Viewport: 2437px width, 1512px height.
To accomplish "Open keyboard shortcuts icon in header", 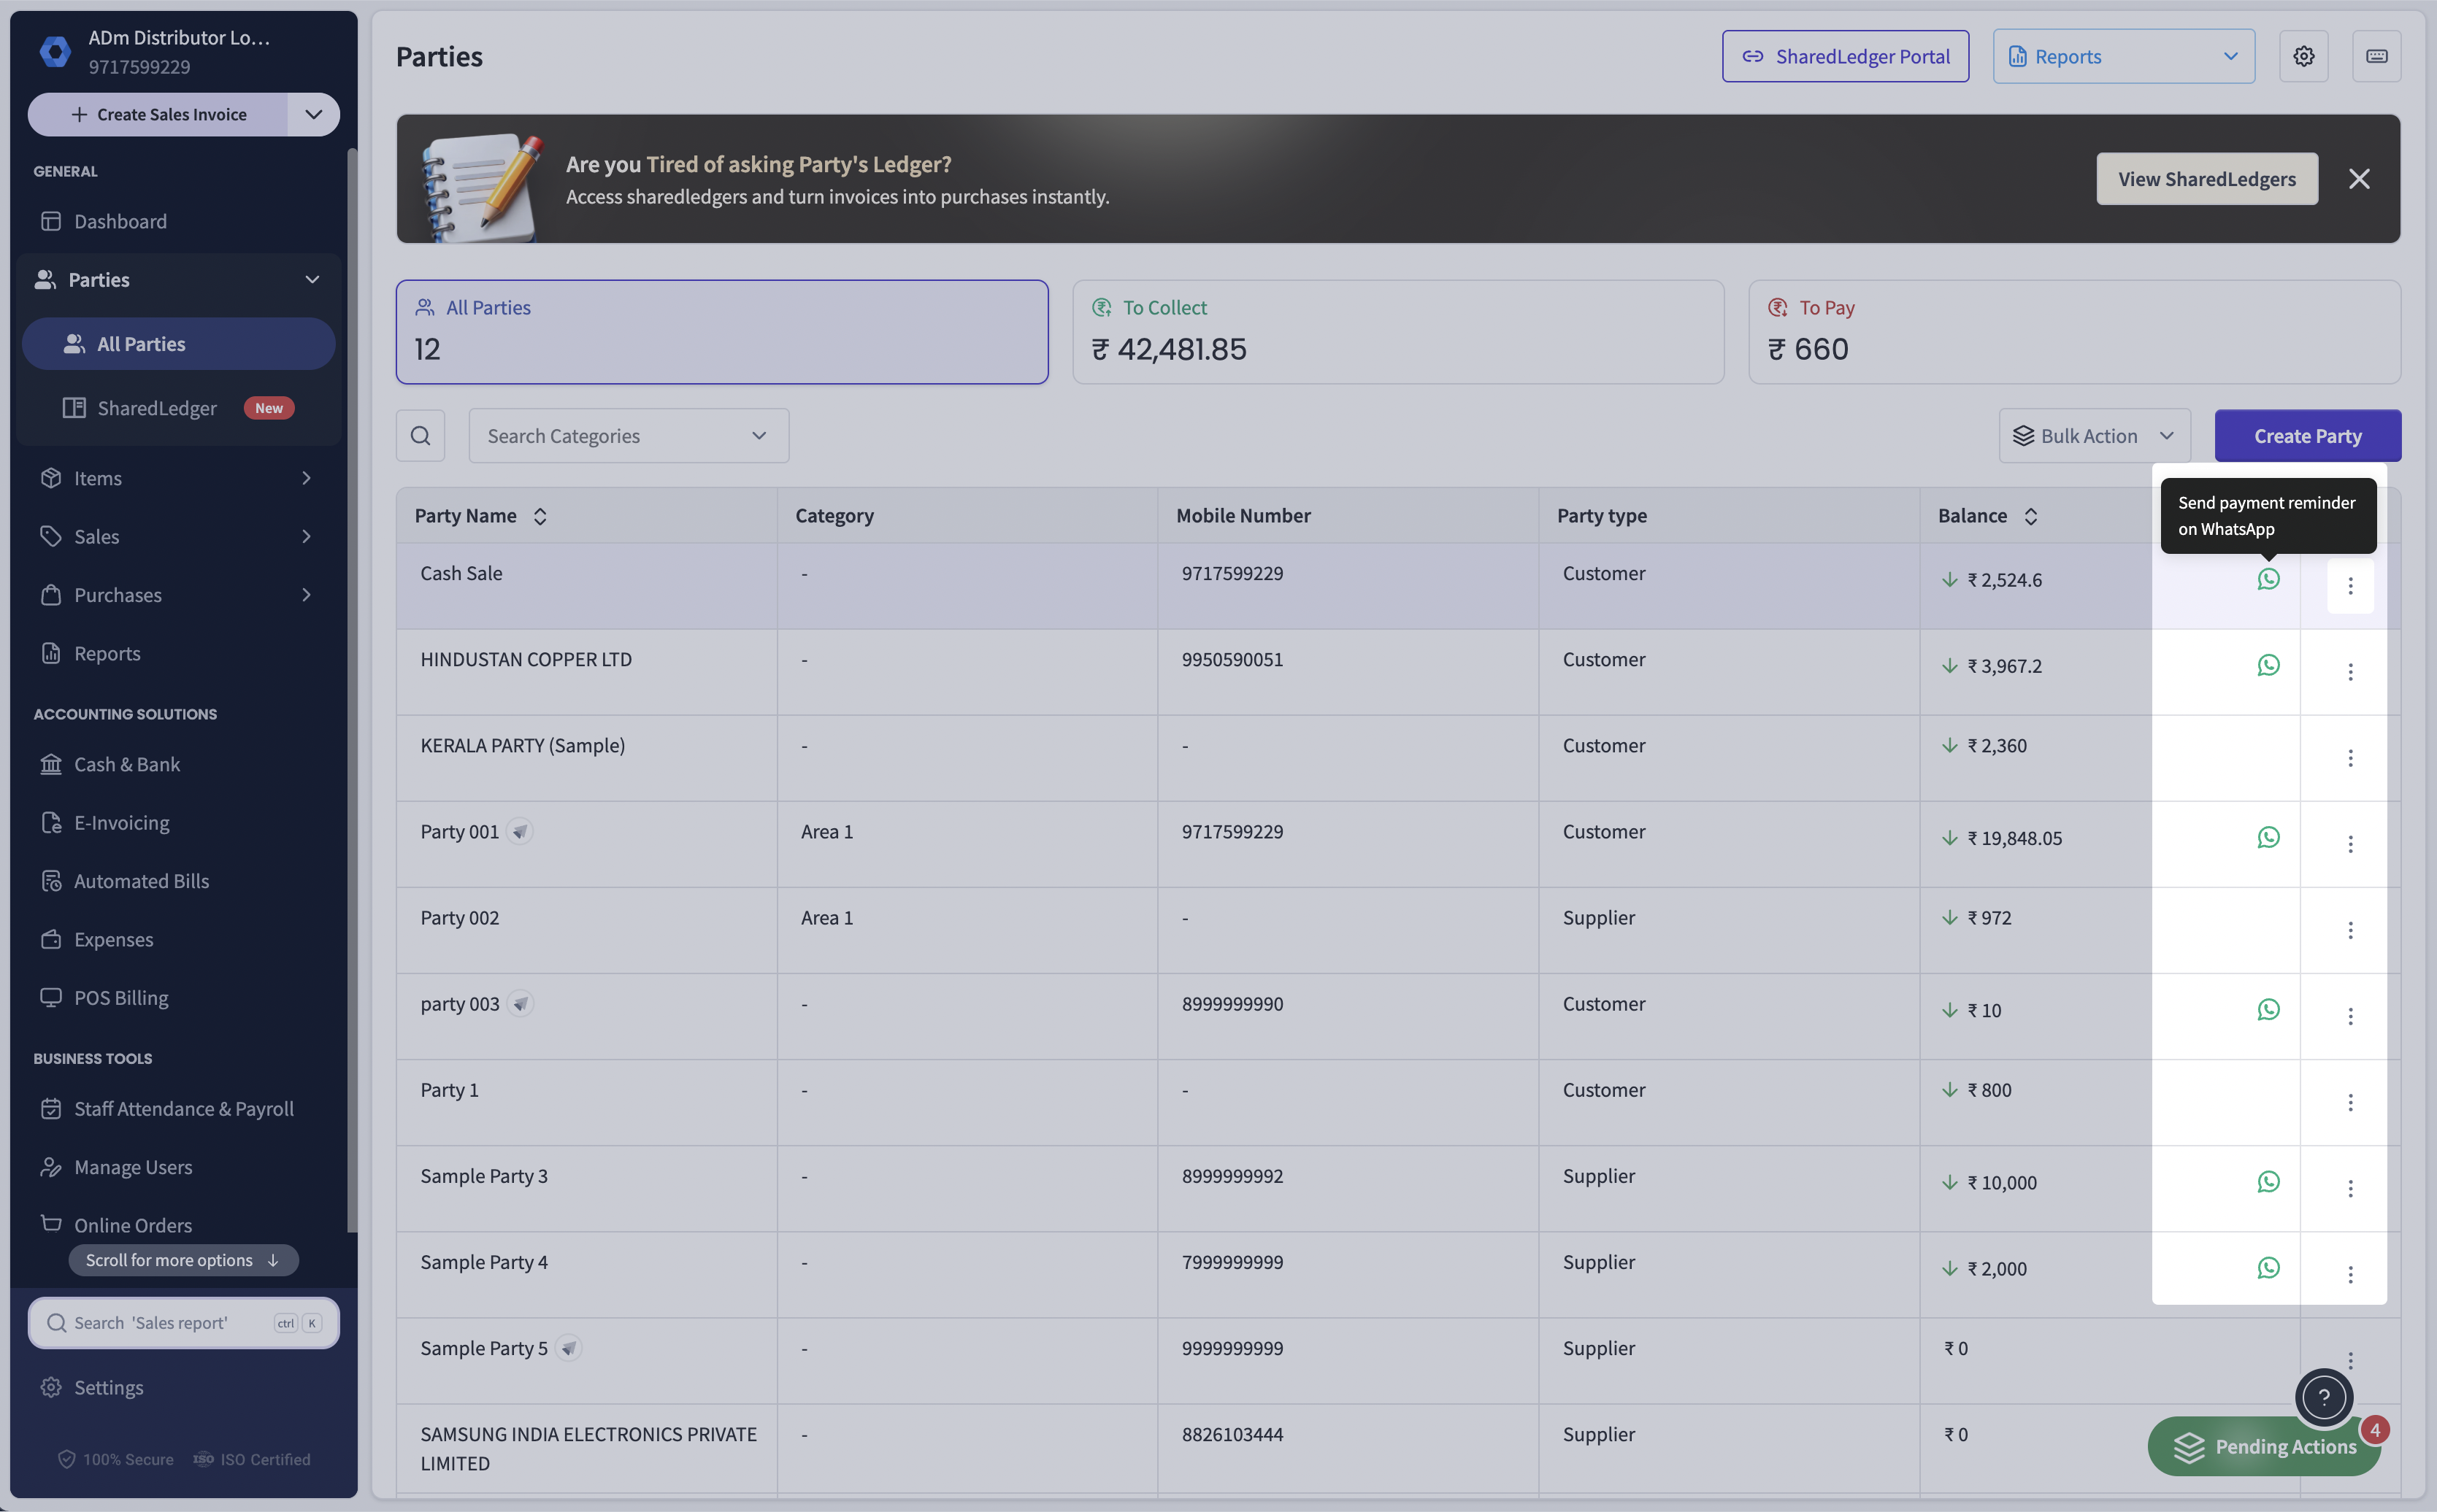I will click(x=2376, y=56).
